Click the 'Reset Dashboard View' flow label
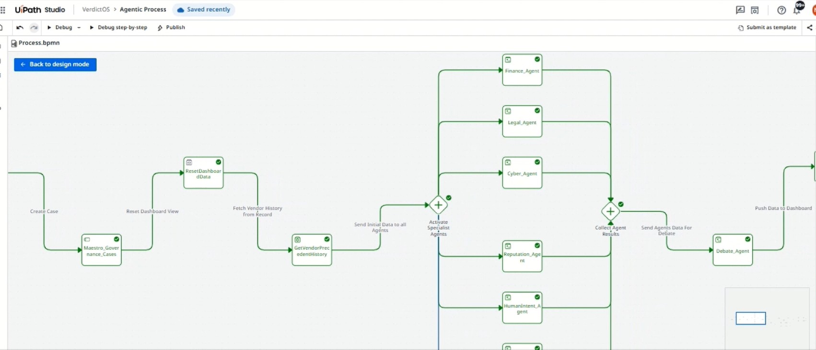Image resolution: width=816 pixels, height=350 pixels. pos(152,211)
